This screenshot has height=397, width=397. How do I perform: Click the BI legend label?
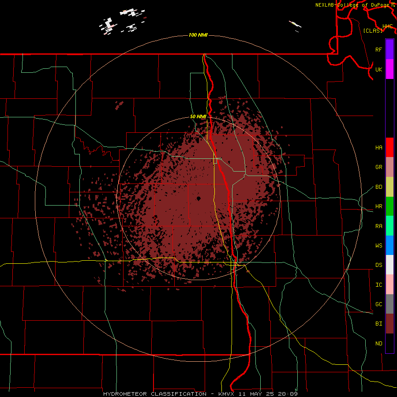click(378, 324)
